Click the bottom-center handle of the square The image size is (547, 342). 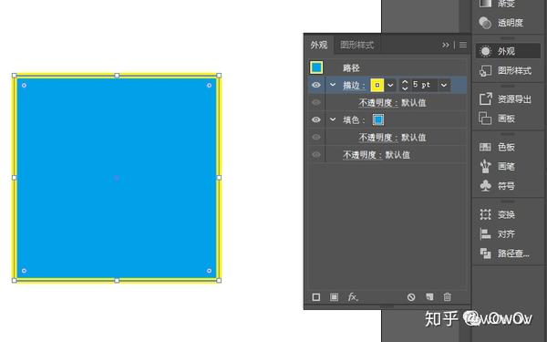click(x=117, y=280)
